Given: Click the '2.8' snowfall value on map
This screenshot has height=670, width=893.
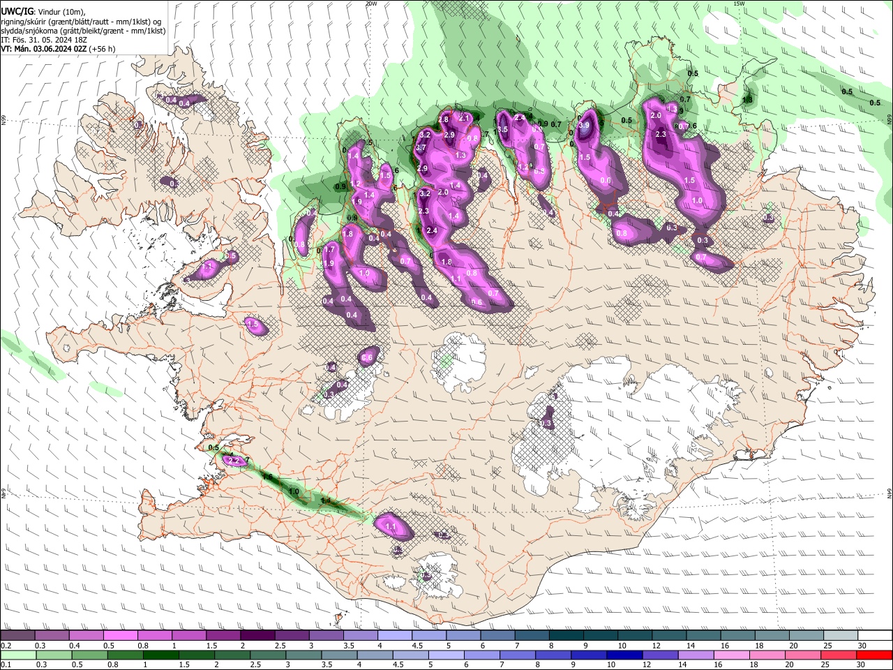Looking at the screenshot, I should point(443,120).
